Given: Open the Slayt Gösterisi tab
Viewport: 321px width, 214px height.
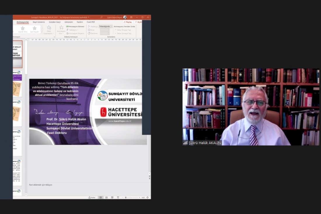Looking at the screenshot, I should tap(39, 22).
